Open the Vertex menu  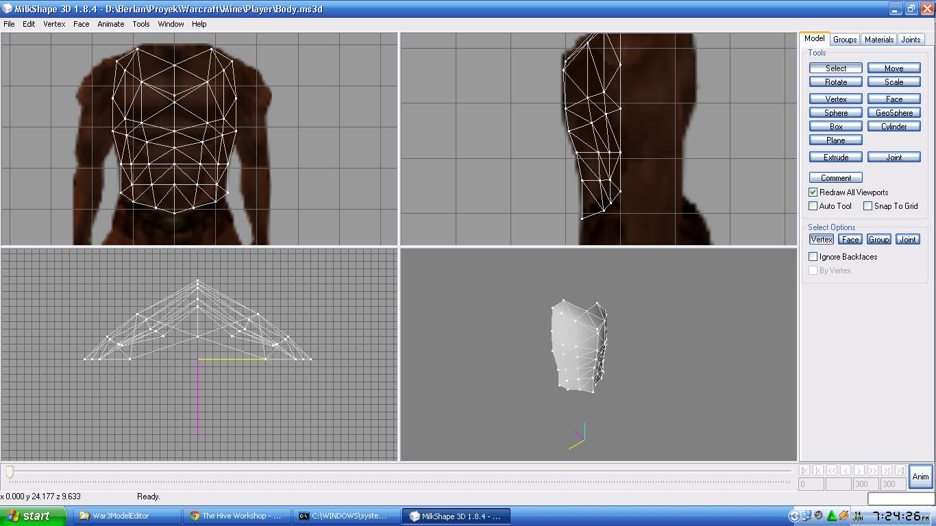(54, 24)
